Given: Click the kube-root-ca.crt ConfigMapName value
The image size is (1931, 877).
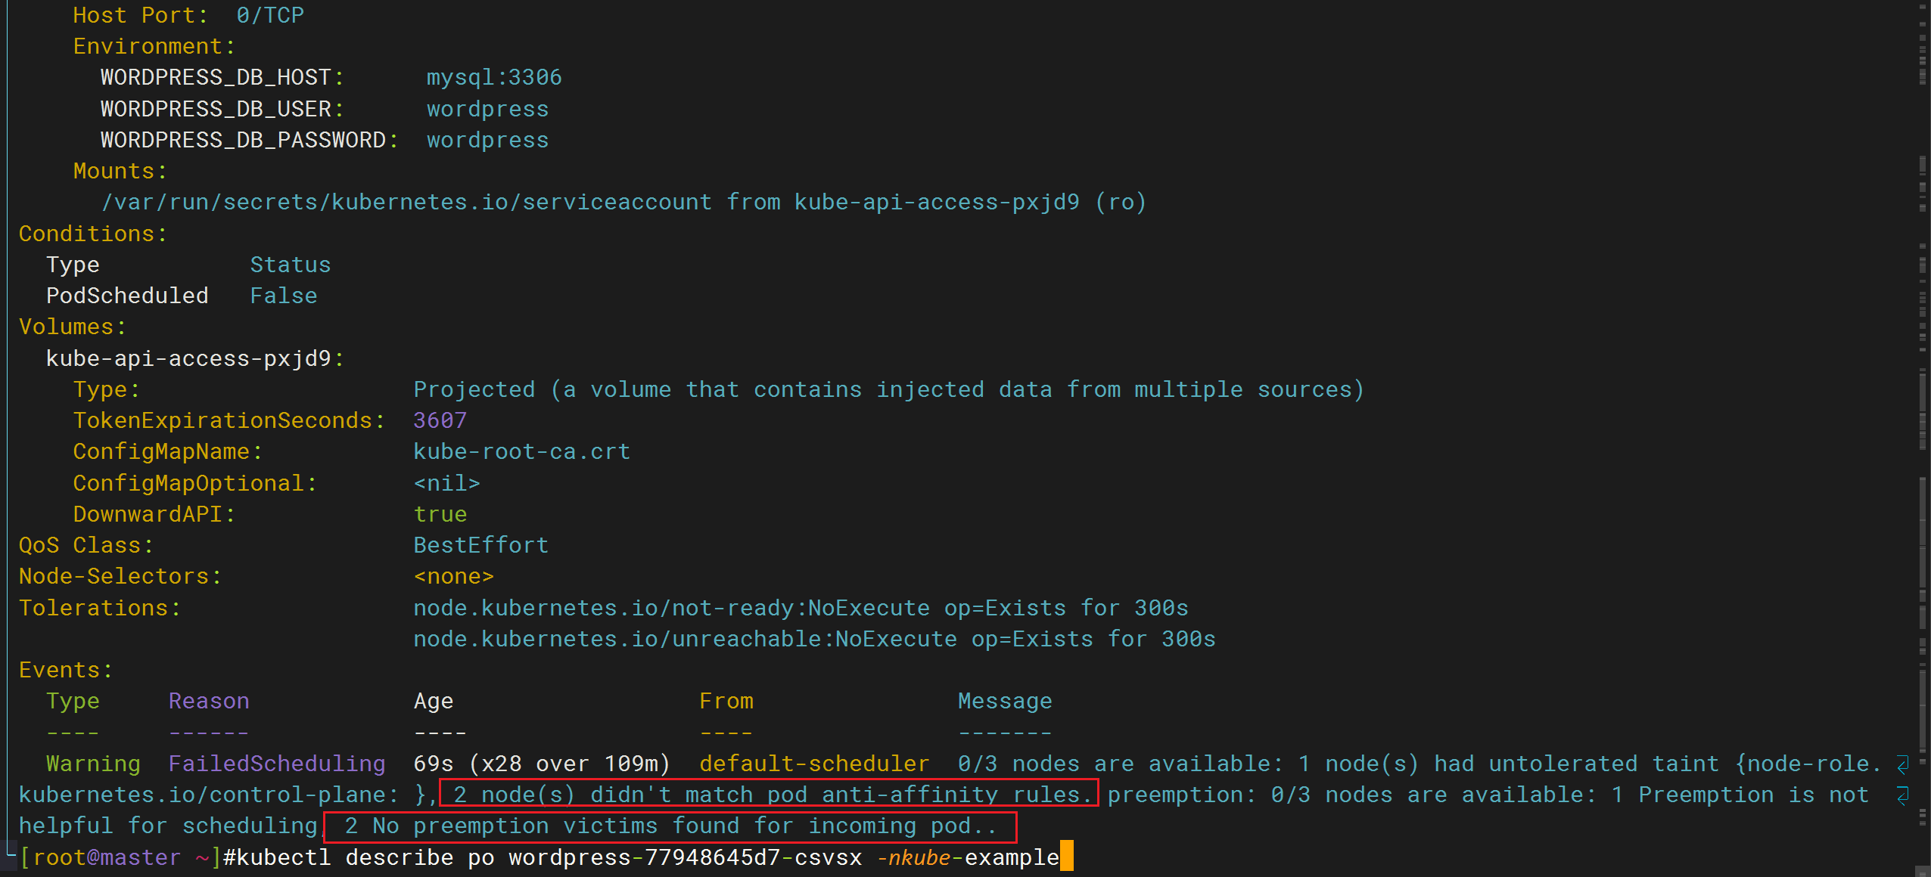Looking at the screenshot, I should (x=522, y=451).
